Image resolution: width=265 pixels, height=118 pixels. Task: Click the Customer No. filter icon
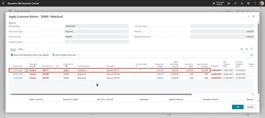tap(66, 67)
